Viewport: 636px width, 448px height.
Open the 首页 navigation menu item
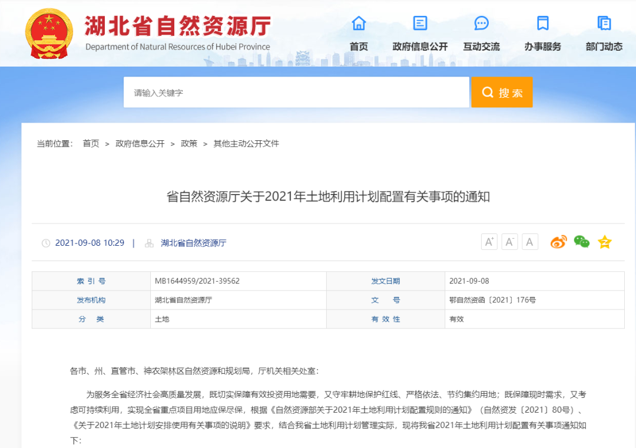point(359,46)
